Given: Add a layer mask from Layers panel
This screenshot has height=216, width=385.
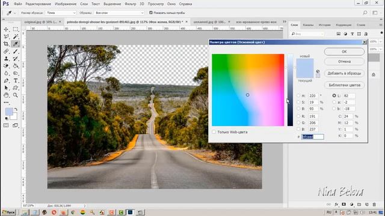Looking at the screenshot, I should (x=343, y=204).
